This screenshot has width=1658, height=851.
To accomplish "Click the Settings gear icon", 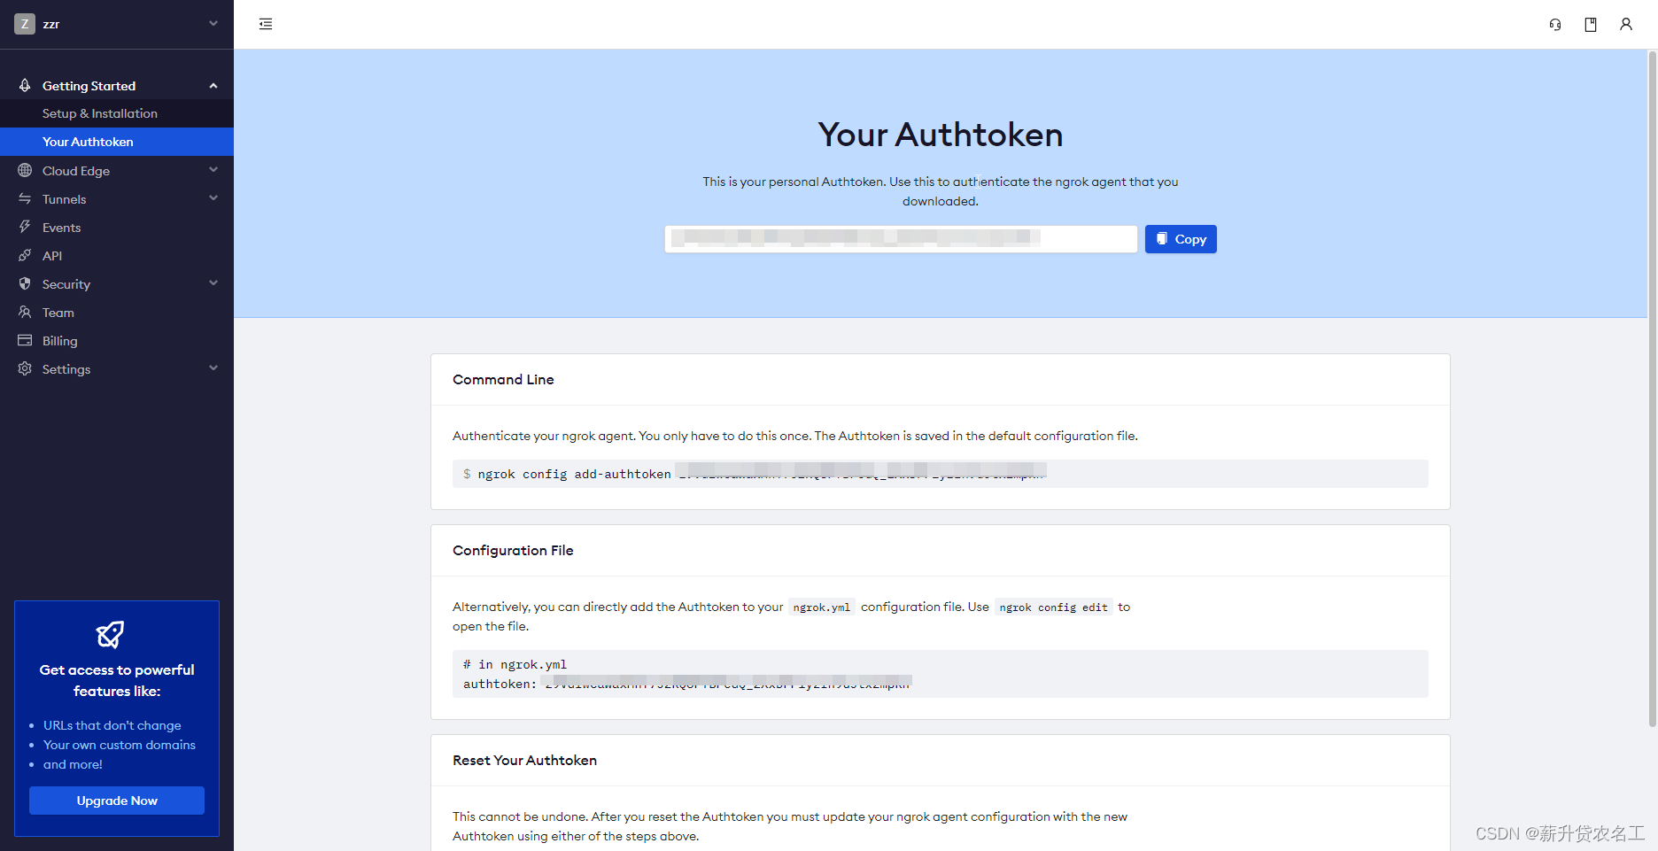I will (x=25, y=368).
